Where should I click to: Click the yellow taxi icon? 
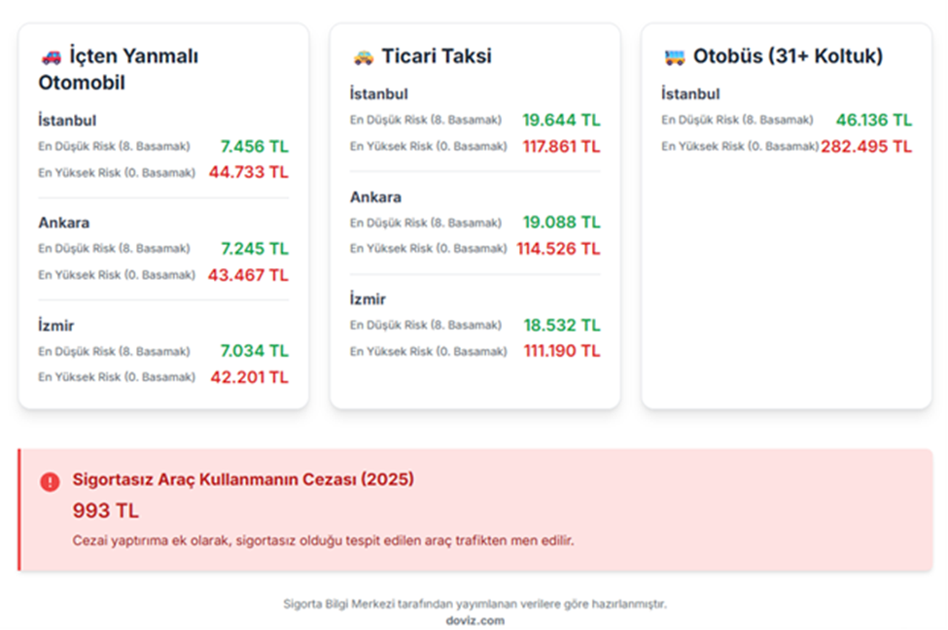(x=363, y=57)
